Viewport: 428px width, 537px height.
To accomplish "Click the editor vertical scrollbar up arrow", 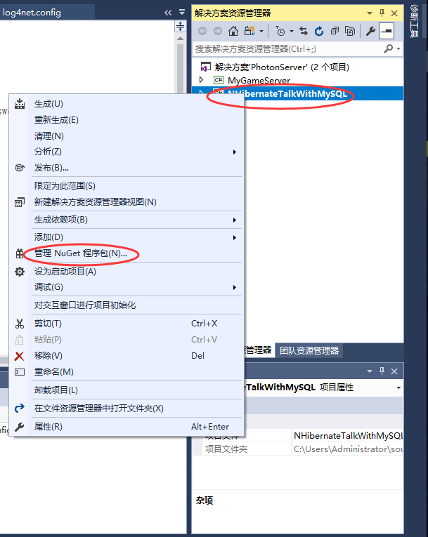I will 181,39.
